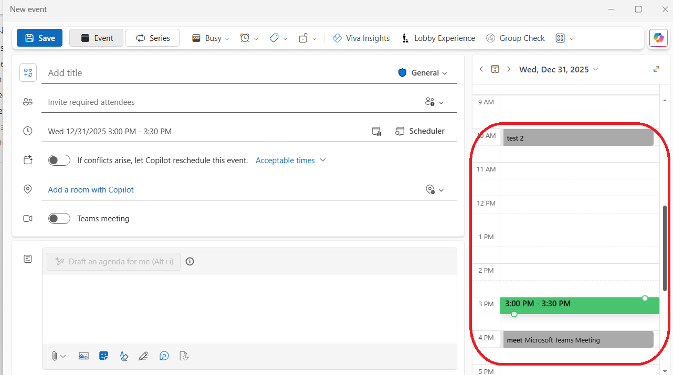Open the more apps grid dropdown
This screenshot has width=673, height=375.
click(565, 38)
